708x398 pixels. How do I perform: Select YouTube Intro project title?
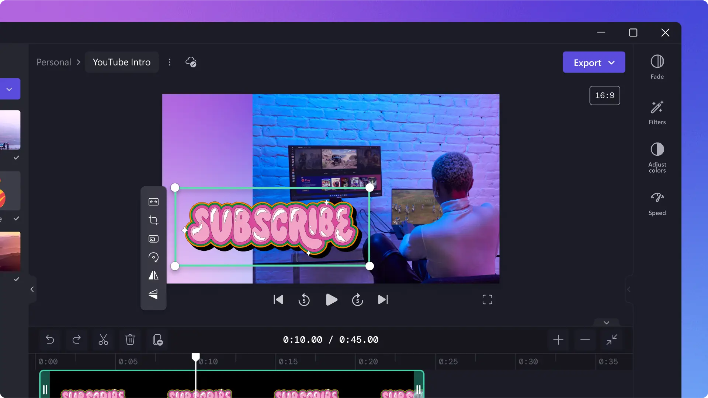(x=122, y=62)
